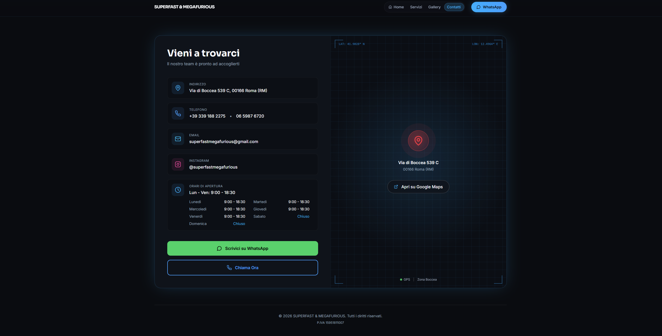
Task: Click the red map pin marker
Action: tap(418, 141)
